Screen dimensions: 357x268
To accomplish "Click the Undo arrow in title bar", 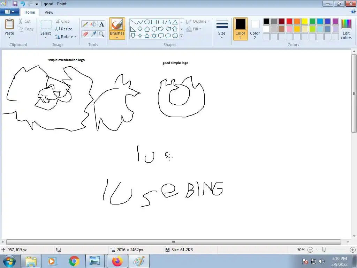I will point(23,3).
